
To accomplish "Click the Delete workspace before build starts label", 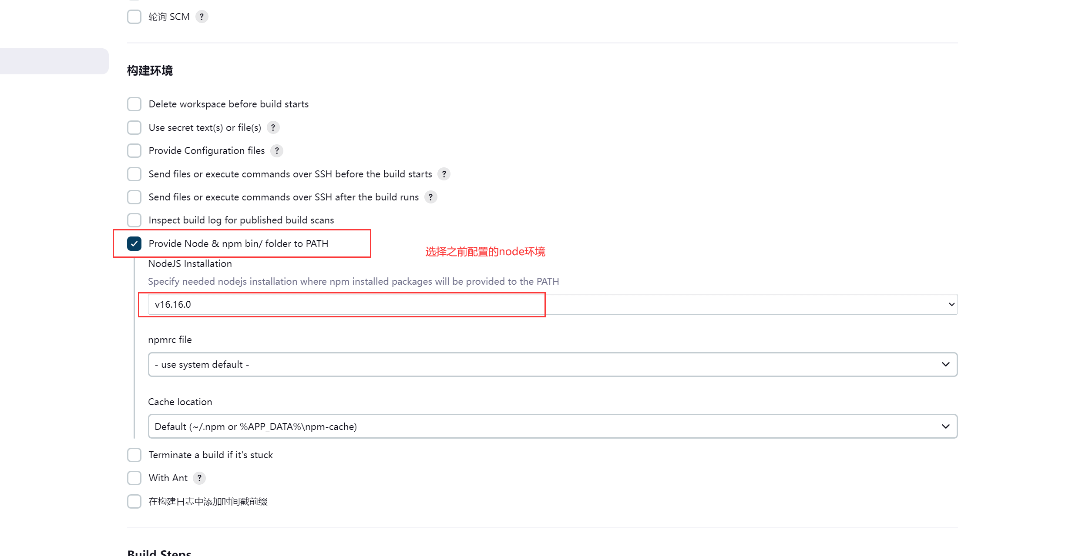I will point(229,104).
